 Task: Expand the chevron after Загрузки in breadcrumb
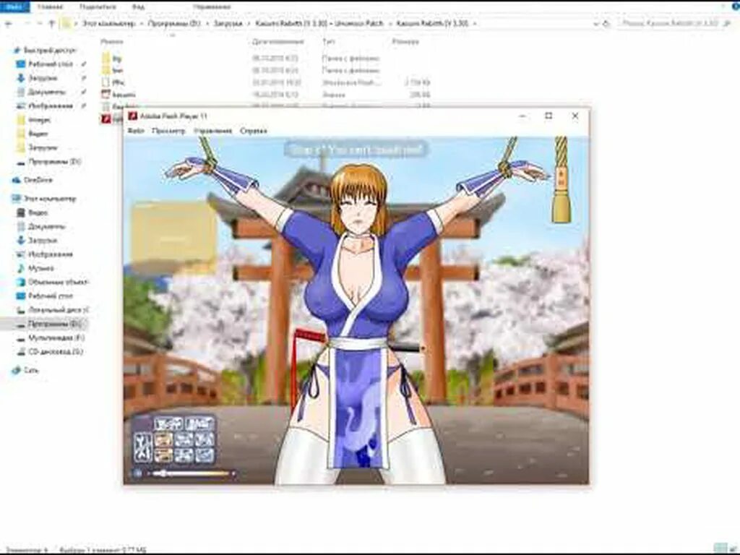(249, 23)
